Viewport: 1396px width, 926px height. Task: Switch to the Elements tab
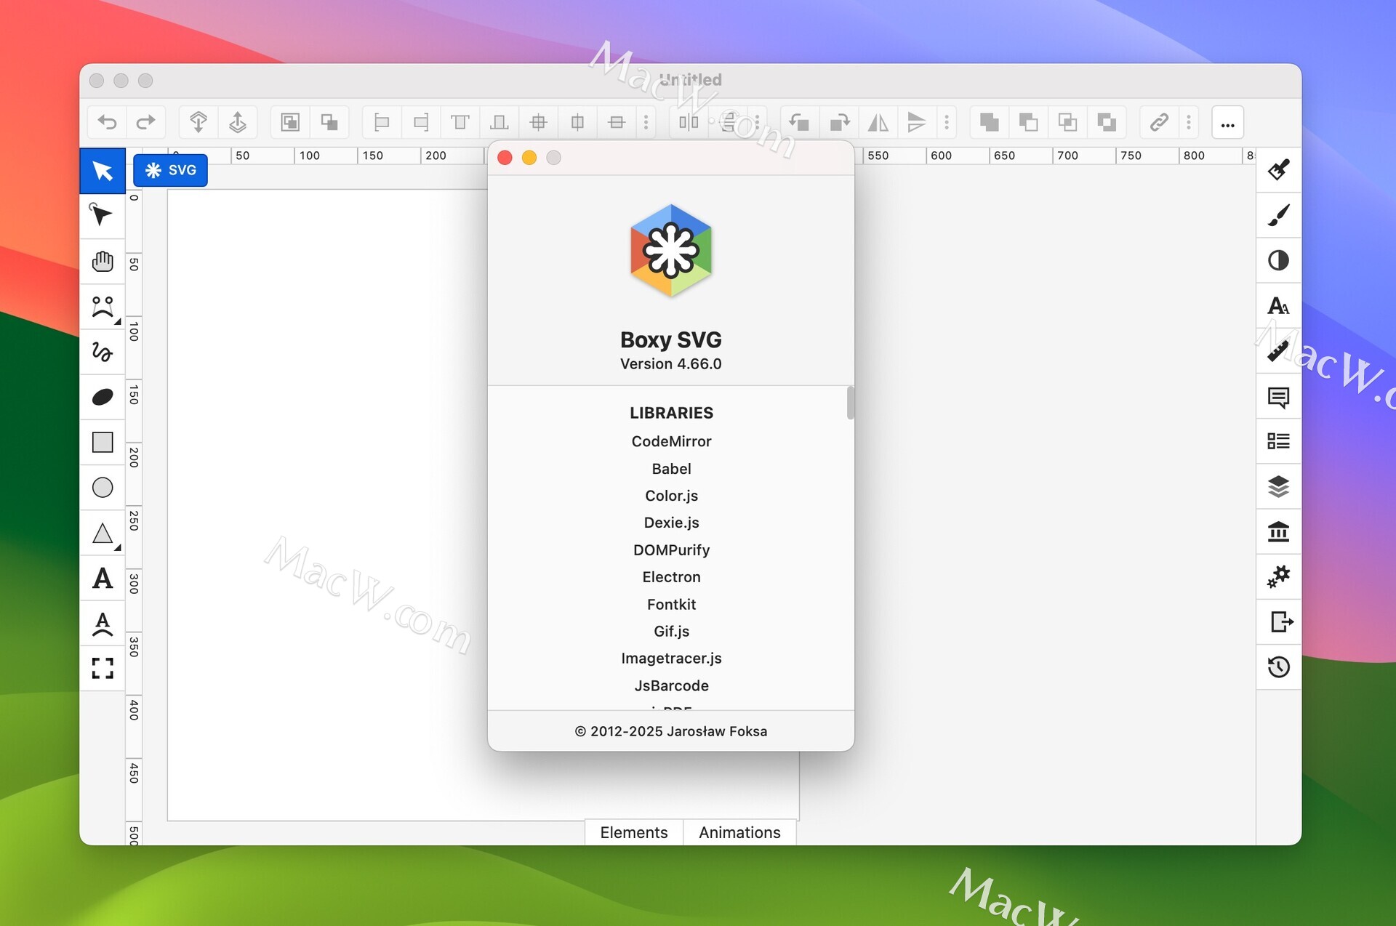[x=634, y=832]
